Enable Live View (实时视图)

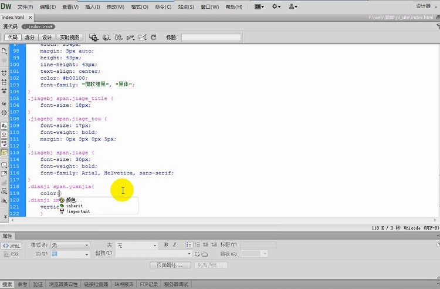coord(70,38)
